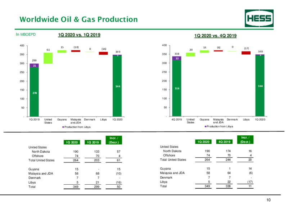Click the red Libya bar labeled (17)
Screen dimensions: 288x216
[246, 53]
